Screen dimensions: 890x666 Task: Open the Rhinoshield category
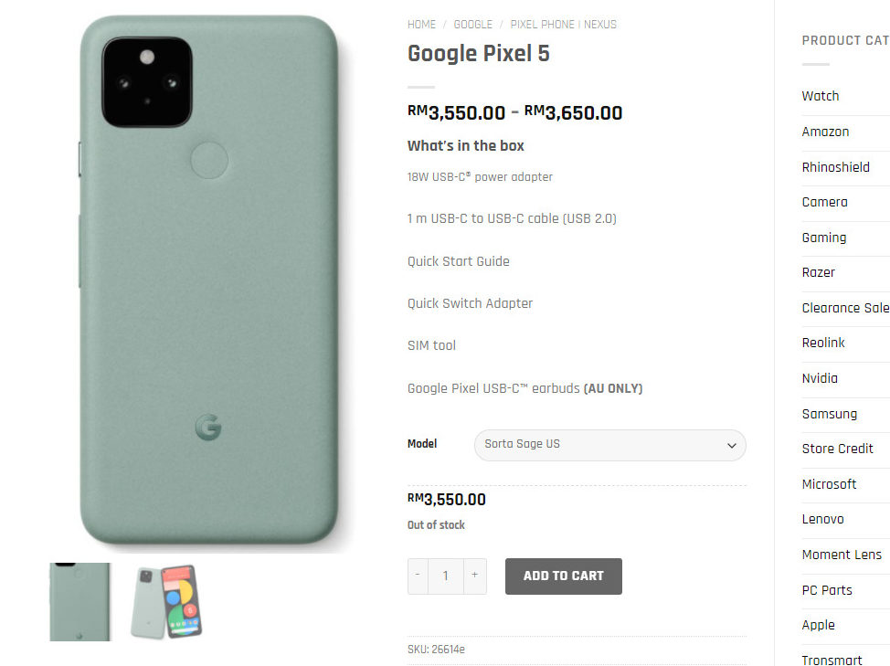(835, 167)
